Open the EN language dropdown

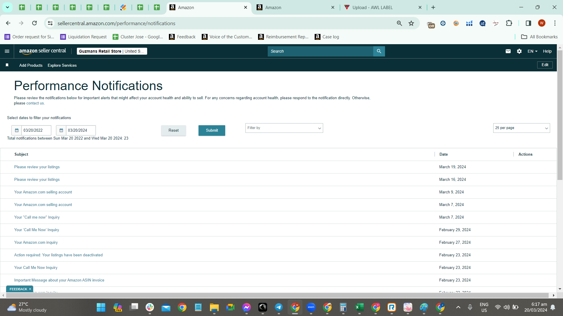533,51
